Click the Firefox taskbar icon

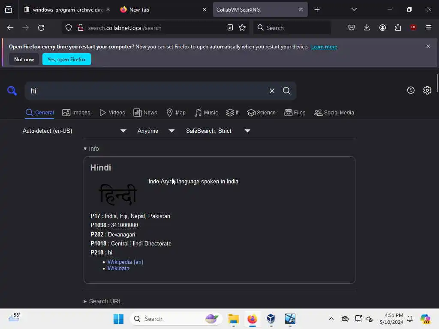[x=252, y=319]
